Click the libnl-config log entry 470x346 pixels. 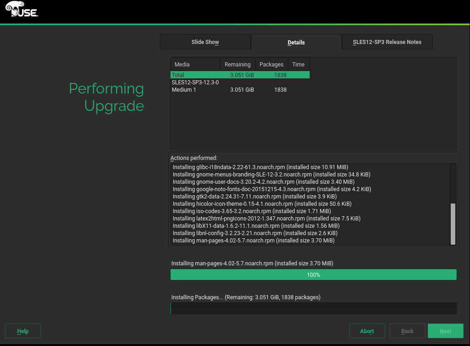point(255,233)
